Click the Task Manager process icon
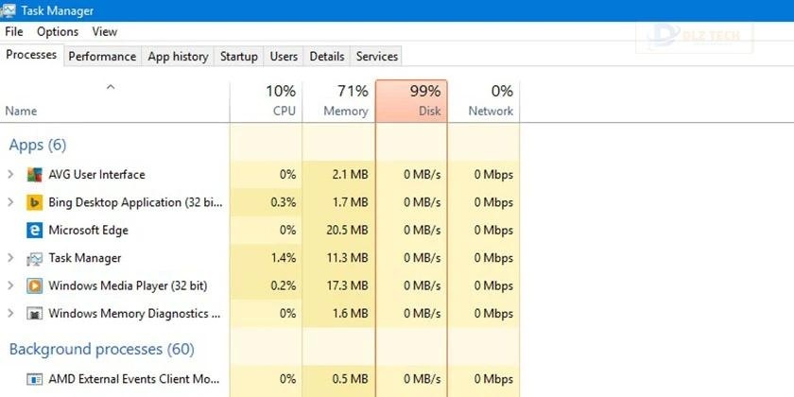 35,258
